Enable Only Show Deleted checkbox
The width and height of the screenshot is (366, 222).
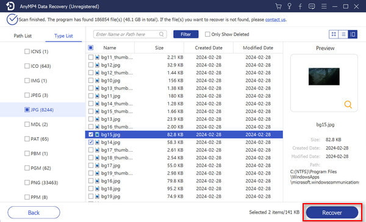207,34
